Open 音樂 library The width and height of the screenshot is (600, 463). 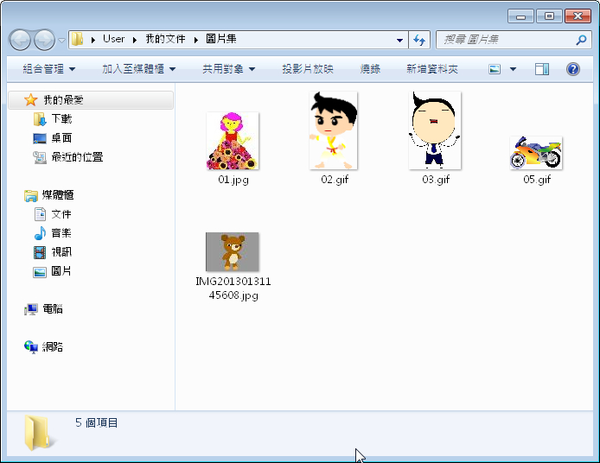[x=61, y=233]
